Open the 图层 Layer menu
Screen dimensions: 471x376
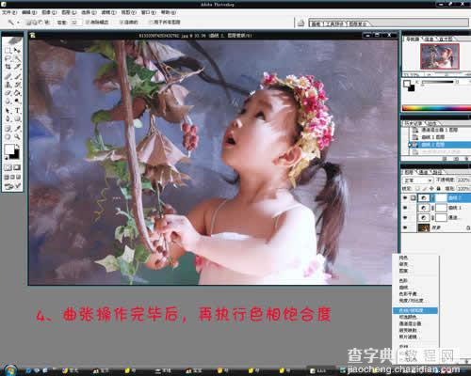coord(69,12)
